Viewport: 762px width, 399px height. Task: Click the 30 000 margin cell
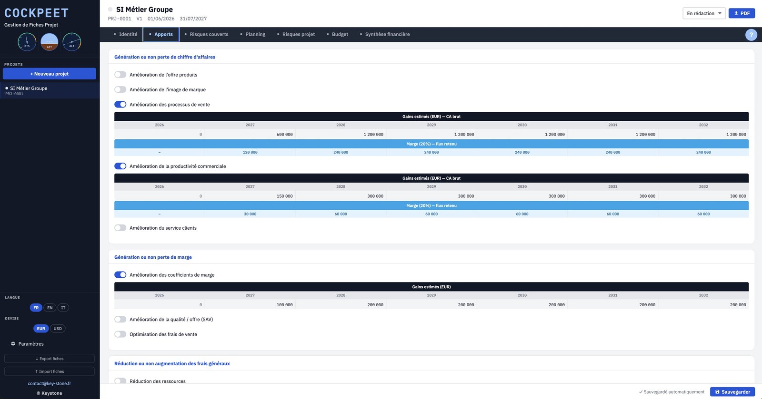[250, 214]
